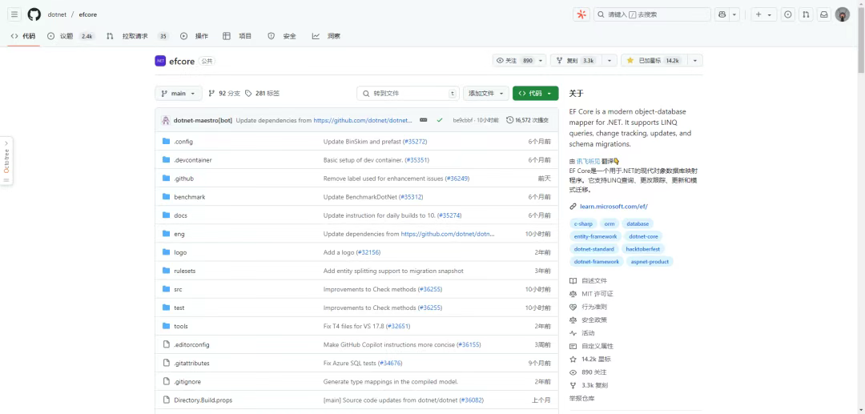The width and height of the screenshot is (865, 414).
Task: Unstar the repository using starred button
Action: 653,61
